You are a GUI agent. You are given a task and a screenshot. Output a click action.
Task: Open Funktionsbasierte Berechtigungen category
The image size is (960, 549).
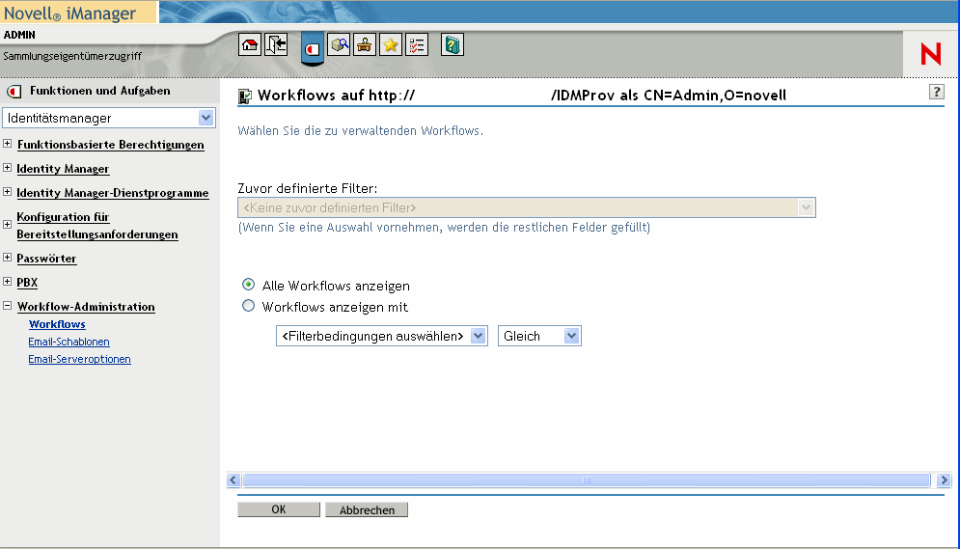110,145
